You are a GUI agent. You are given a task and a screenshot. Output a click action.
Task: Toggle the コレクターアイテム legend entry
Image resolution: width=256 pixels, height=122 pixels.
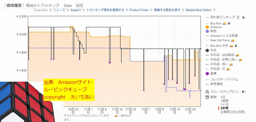(224, 79)
